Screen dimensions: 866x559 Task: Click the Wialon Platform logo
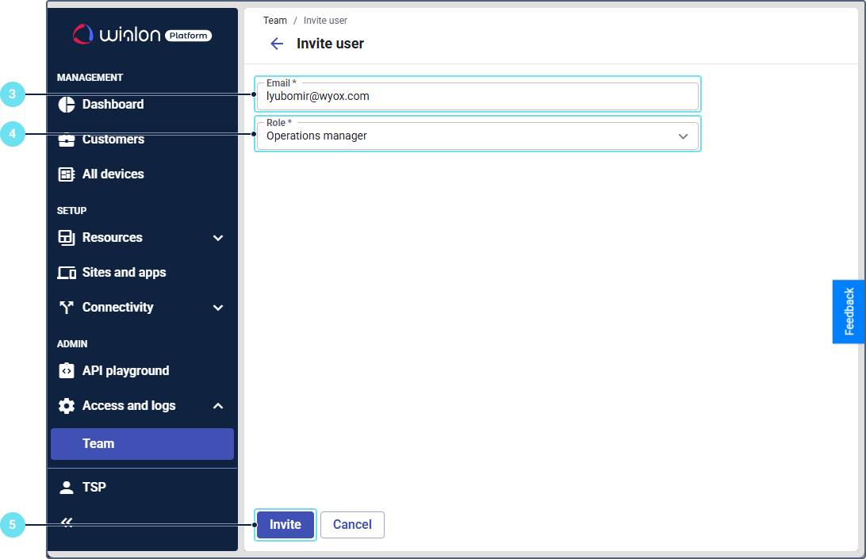click(x=142, y=34)
